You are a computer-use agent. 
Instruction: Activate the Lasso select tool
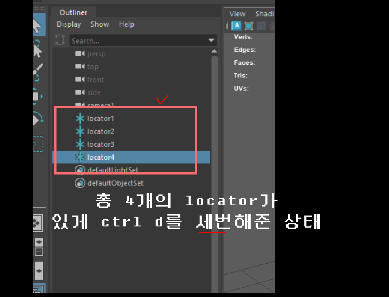(37, 49)
